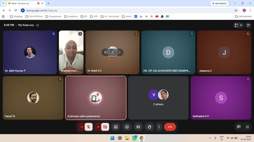Open the black letter A bookmark icon
The height and width of the screenshot is (142, 254).
coord(162,16)
